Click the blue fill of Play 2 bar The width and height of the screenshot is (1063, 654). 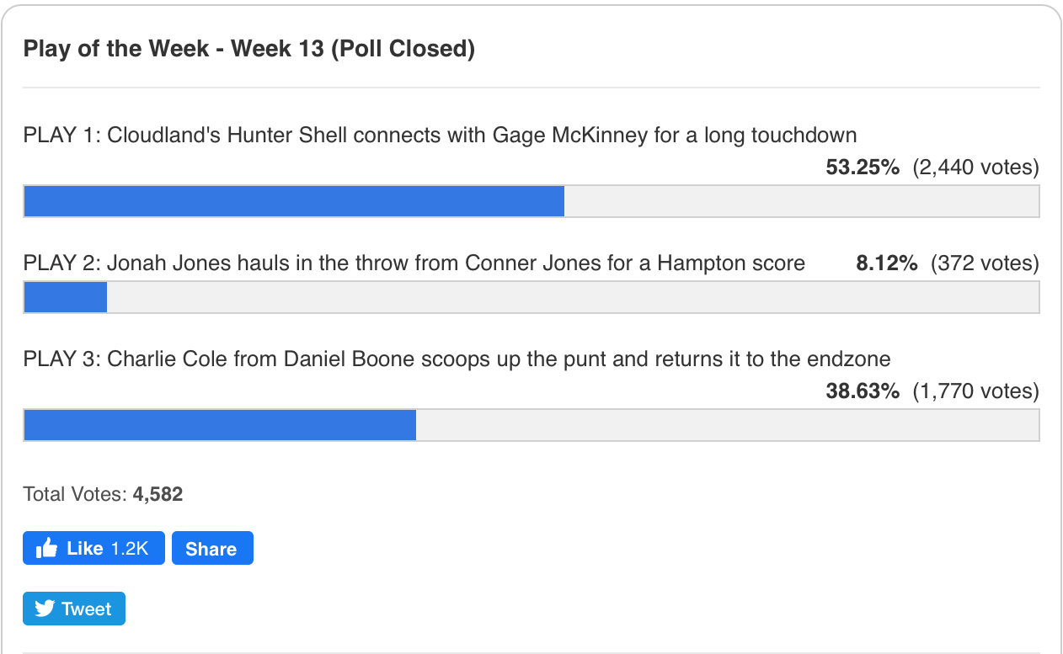66,297
